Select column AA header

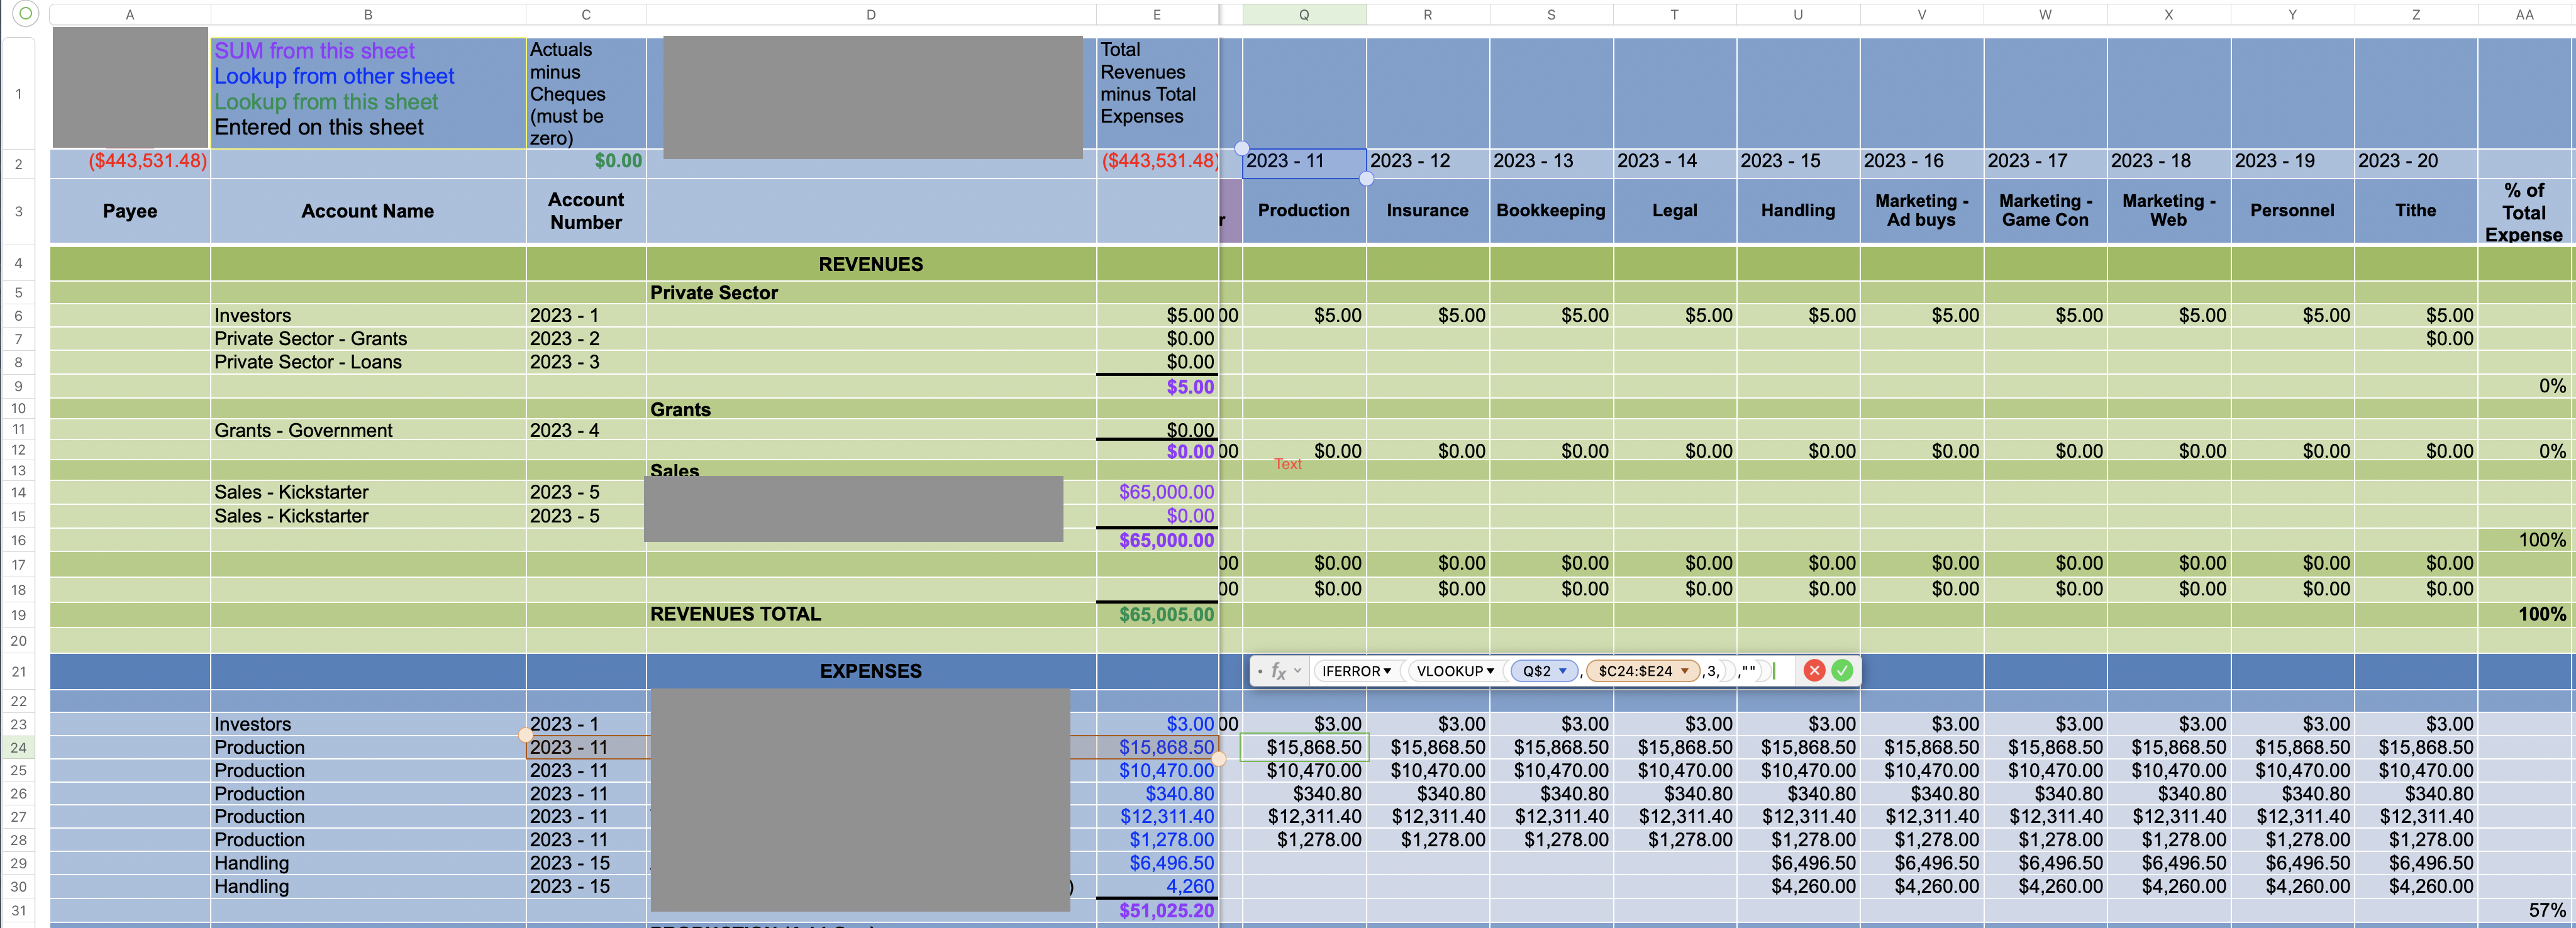coord(2524,15)
